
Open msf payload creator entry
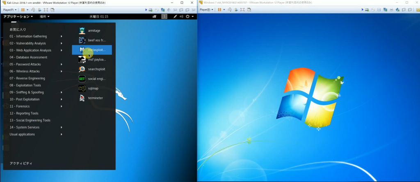92,60
